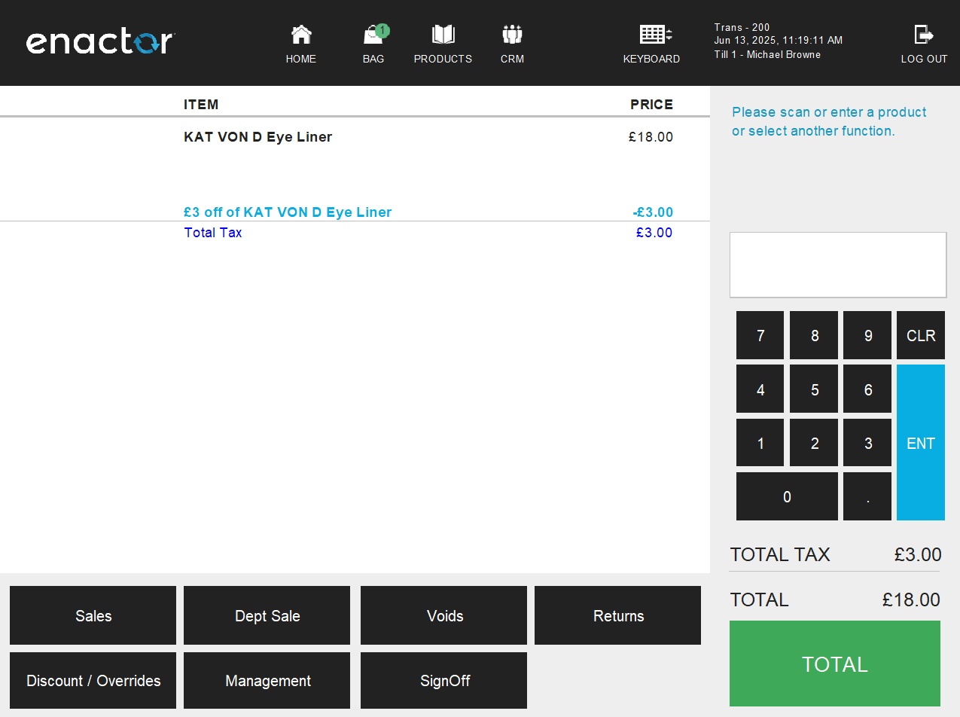The height and width of the screenshot is (717, 960).
Task: Click the -£3.00 discount amount
Action: [x=653, y=212]
